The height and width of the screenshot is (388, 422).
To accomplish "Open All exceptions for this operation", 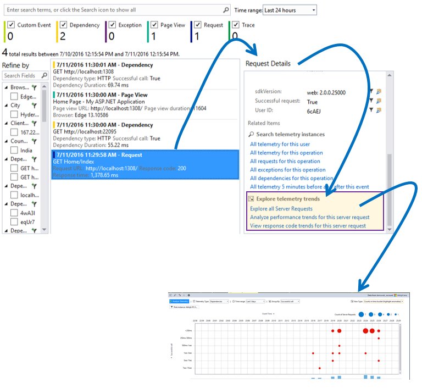I will [x=288, y=170].
